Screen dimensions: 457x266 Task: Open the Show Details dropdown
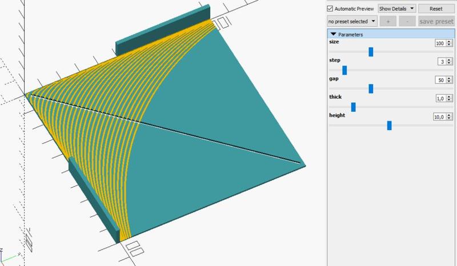pos(396,9)
